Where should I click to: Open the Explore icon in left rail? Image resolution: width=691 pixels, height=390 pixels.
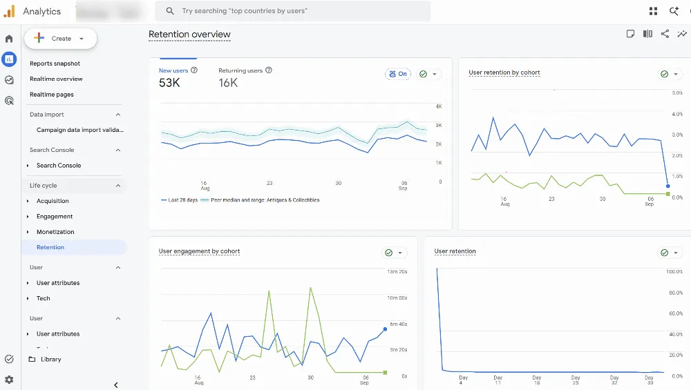coord(9,79)
